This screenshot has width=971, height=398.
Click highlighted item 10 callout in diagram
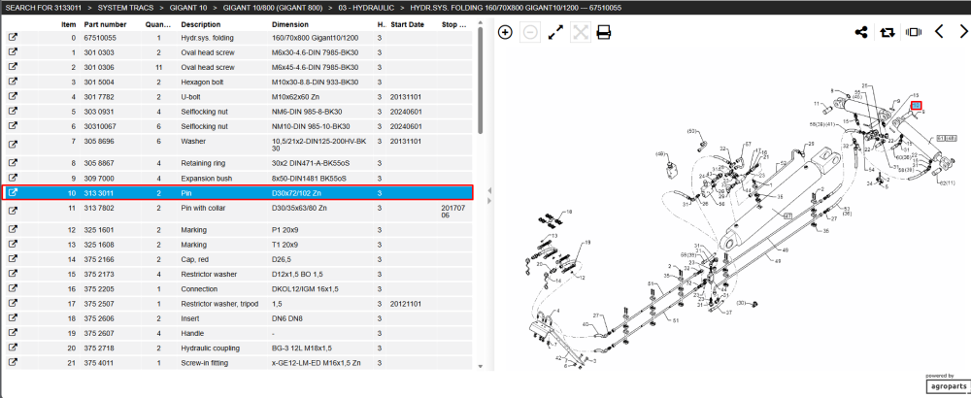[x=917, y=105]
